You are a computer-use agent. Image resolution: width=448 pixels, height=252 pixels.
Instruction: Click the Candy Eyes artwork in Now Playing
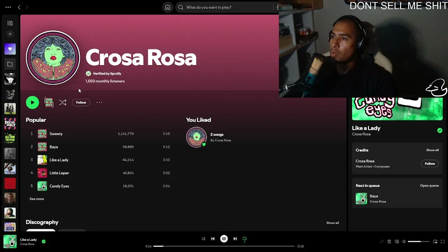pyautogui.click(x=397, y=109)
